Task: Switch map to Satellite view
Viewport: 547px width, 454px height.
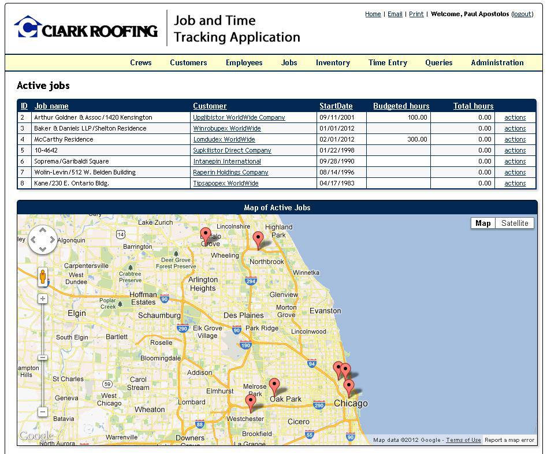Action: tap(515, 224)
